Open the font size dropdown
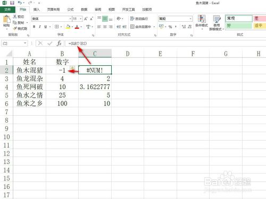The image size is (266, 199). (x=81, y=19)
